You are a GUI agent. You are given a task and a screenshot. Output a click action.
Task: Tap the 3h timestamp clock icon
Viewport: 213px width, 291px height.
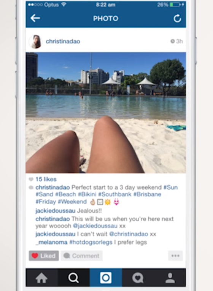(172, 41)
